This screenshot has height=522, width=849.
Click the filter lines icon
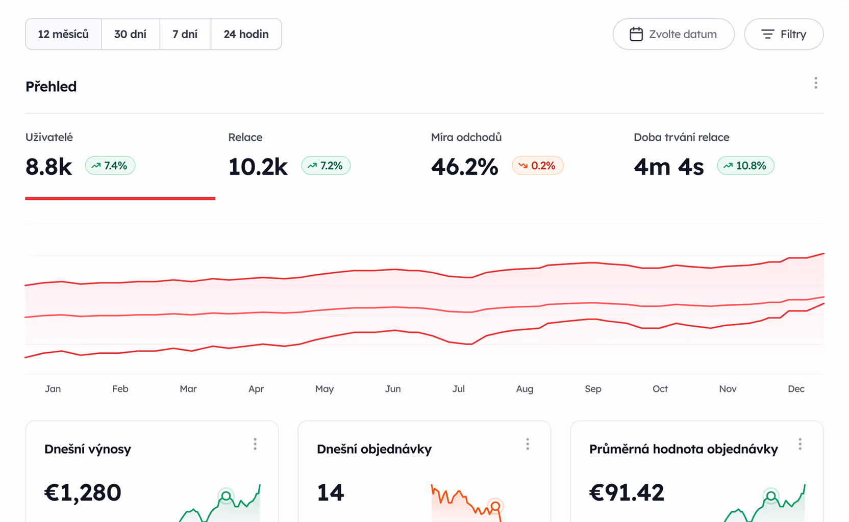click(x=767, y=34)
